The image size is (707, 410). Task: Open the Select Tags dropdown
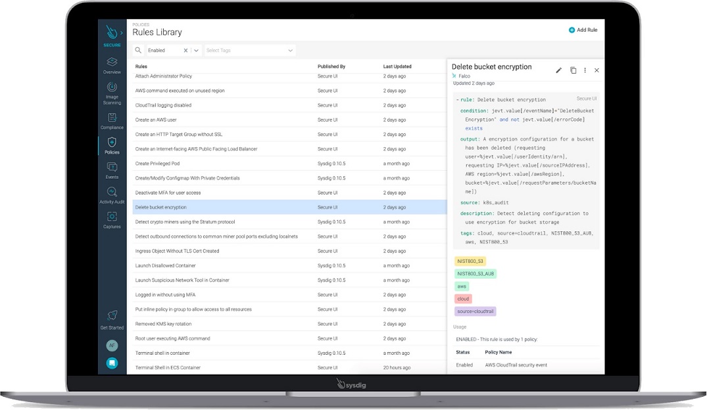[249, 51]
